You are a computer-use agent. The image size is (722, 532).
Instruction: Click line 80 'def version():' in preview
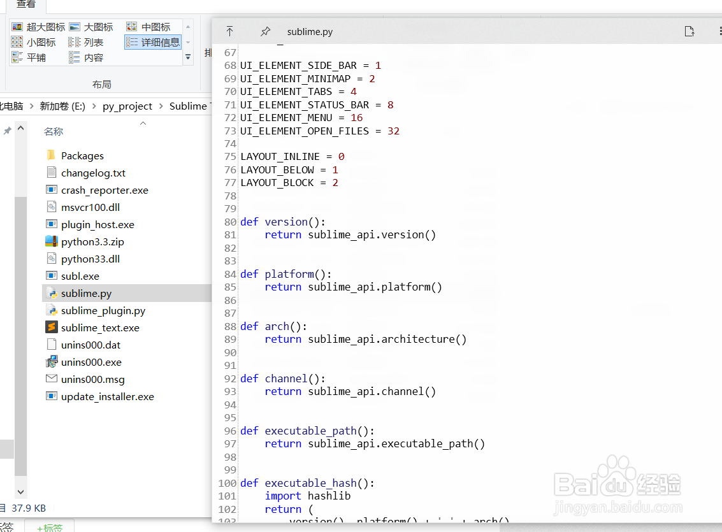pyautogui.click(x=283, y=222)
